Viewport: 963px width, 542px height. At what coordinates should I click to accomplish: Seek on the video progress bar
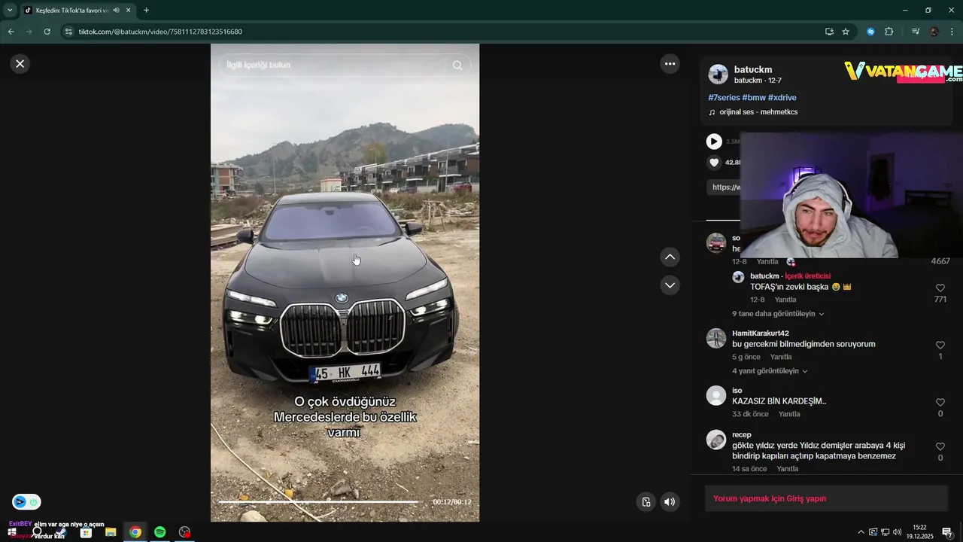tap(319, 502)
